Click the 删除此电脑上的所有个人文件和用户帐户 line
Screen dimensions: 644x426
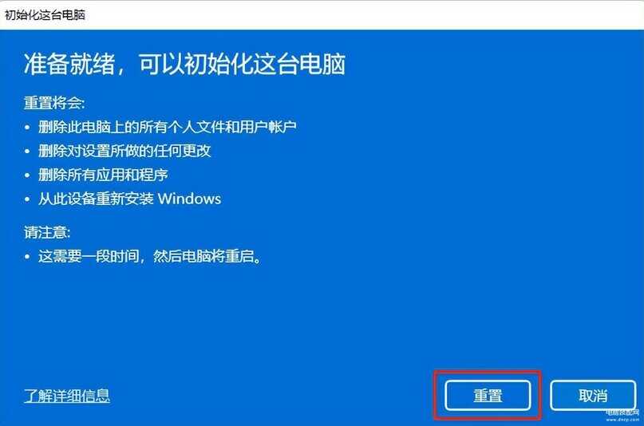pos(167,127)
